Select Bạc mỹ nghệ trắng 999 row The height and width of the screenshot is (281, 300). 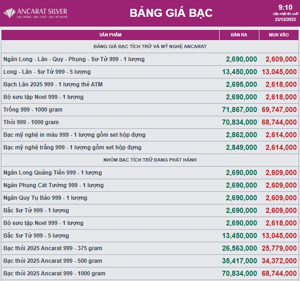click(x=72, y=148)
